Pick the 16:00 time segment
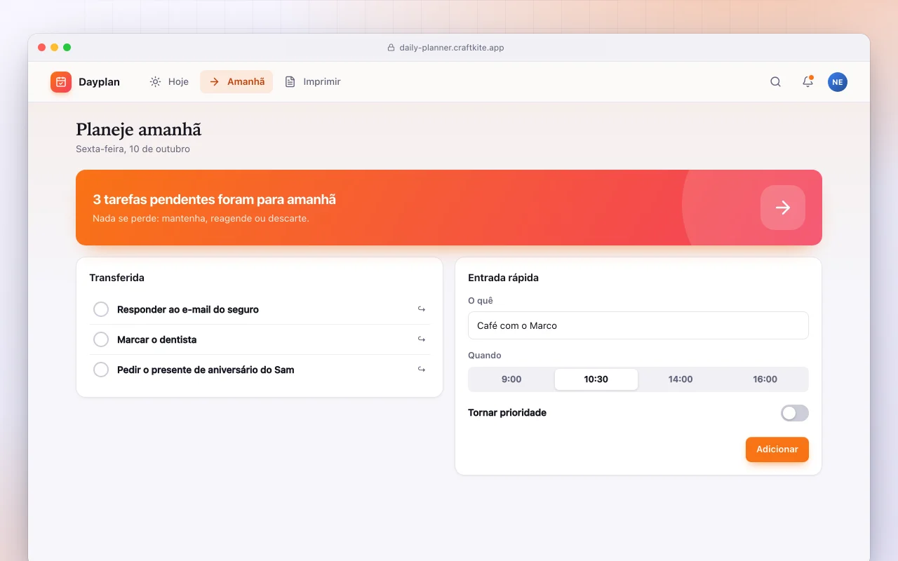The image size is (898, 561). point(765,379)
